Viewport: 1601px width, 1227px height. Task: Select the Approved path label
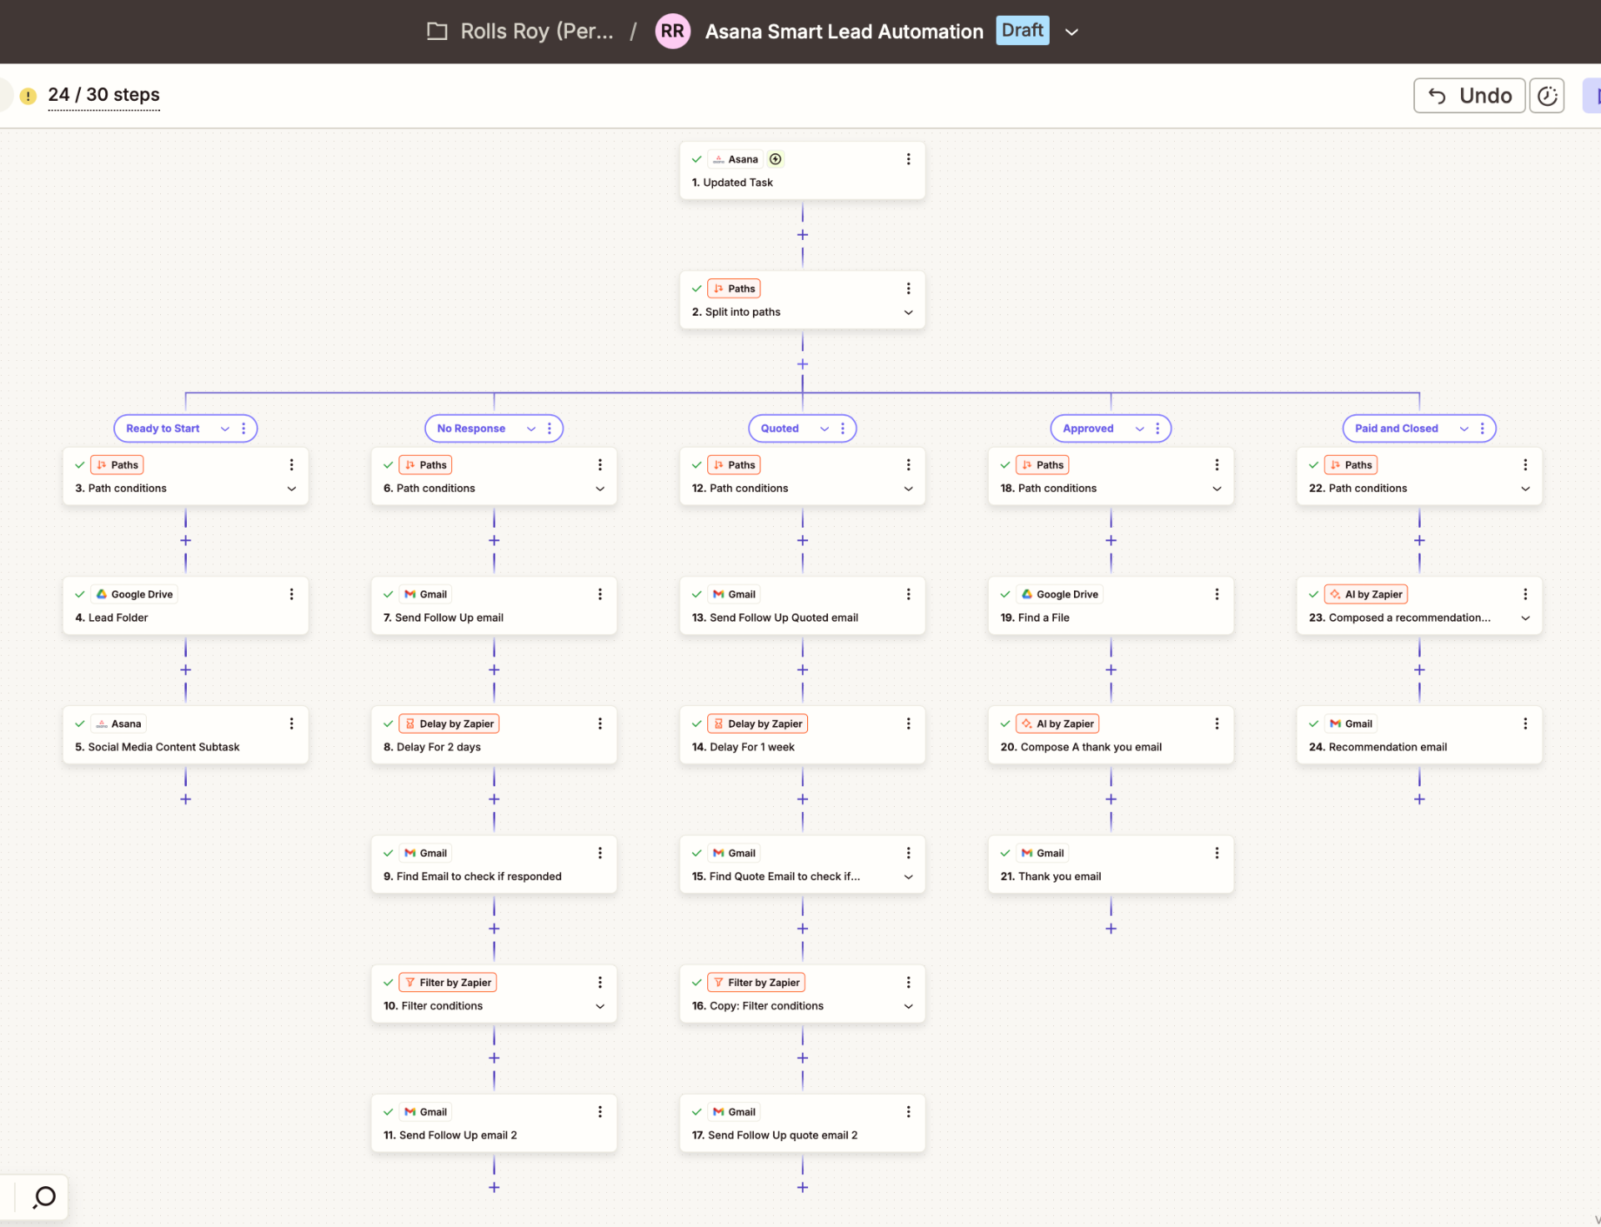pos(1088,428)
